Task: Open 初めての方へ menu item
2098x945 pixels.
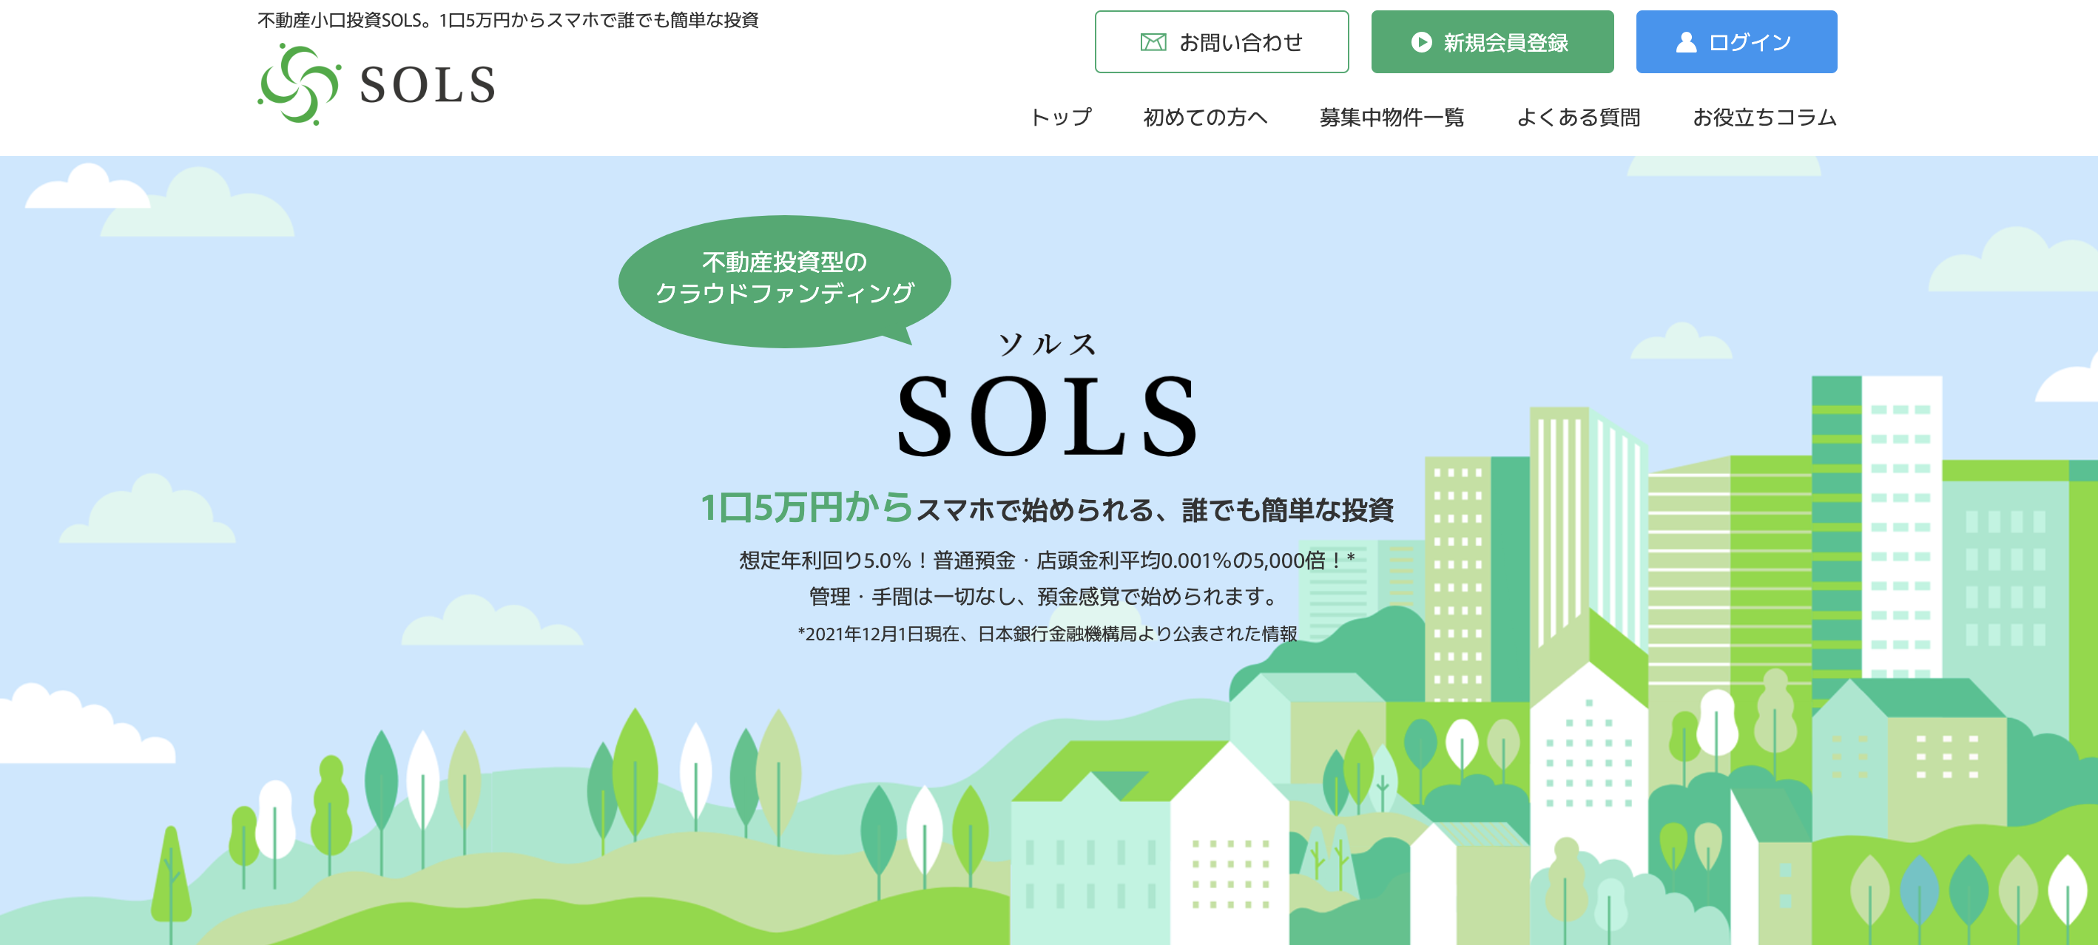Action: coord(1204,118)
